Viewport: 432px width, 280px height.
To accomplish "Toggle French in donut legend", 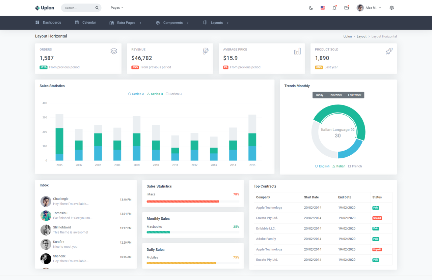I will click(x=355, y=166).
